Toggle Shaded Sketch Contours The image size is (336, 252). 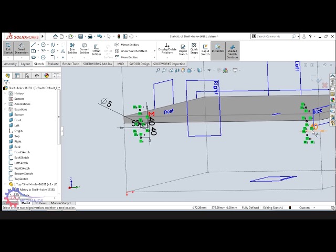[x=233, y=51]
